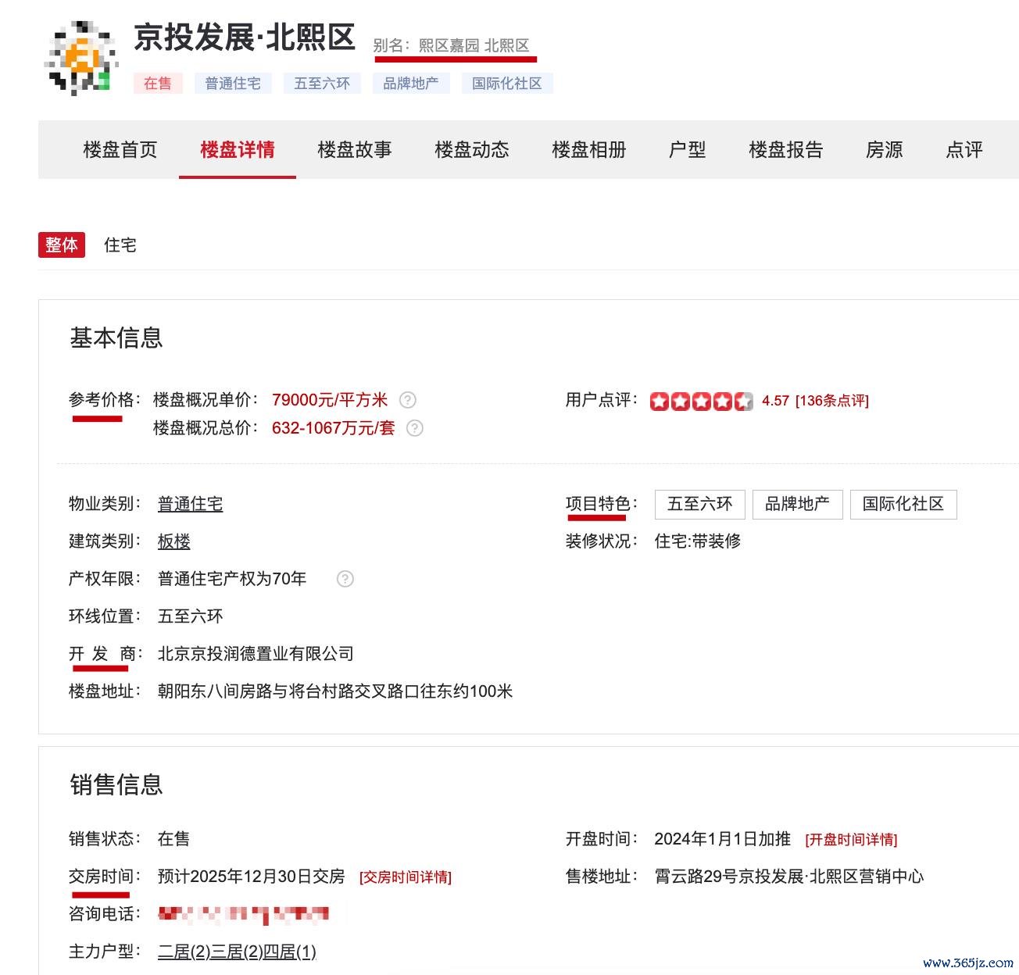
Task: Click the 二居(2) floor plan link
Action: [184, 952]
